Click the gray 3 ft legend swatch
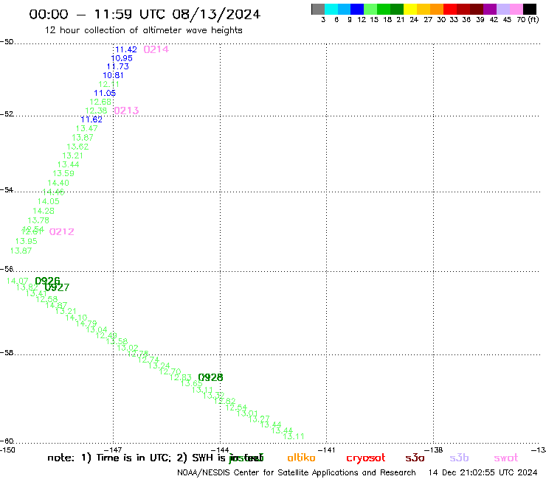 [x=318, y=9]
